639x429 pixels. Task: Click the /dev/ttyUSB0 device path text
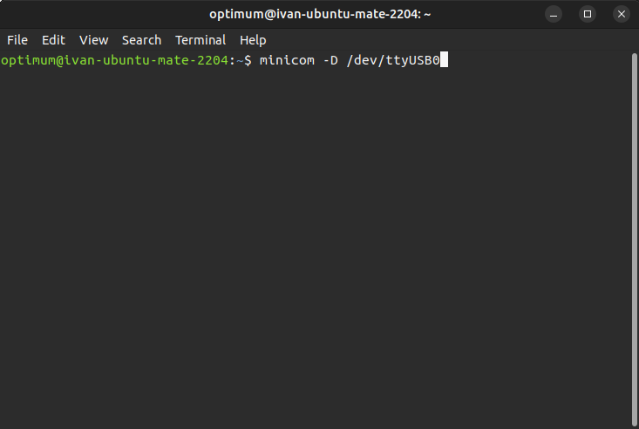pyautogui.click(x=393, y=60)
